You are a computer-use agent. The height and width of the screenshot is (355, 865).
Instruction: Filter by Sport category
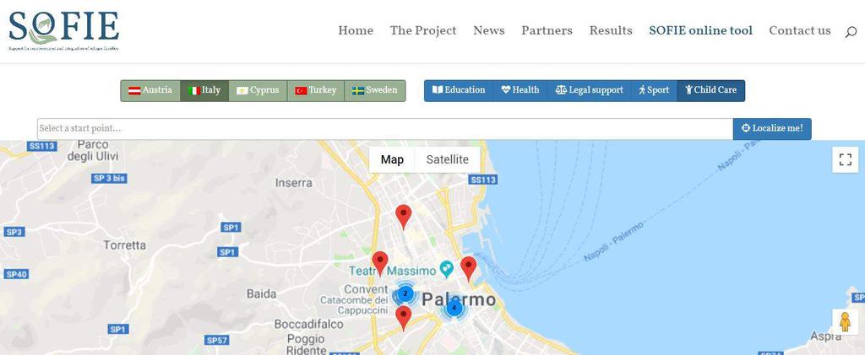654,90
